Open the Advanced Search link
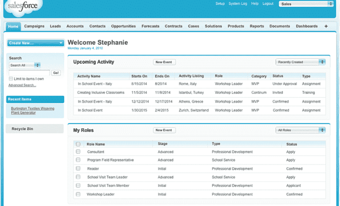Image resolution: width=340 pixels, height=206 pixels. tap(22, 85)
